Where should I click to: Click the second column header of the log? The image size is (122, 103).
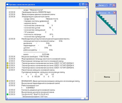click(x=53, y=8)
